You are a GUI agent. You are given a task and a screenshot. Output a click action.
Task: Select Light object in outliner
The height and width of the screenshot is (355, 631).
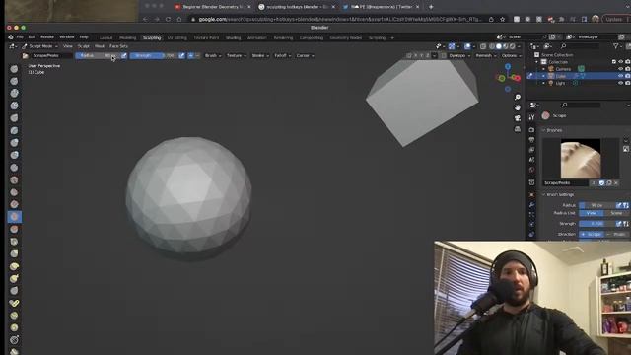tap(560, 83)
